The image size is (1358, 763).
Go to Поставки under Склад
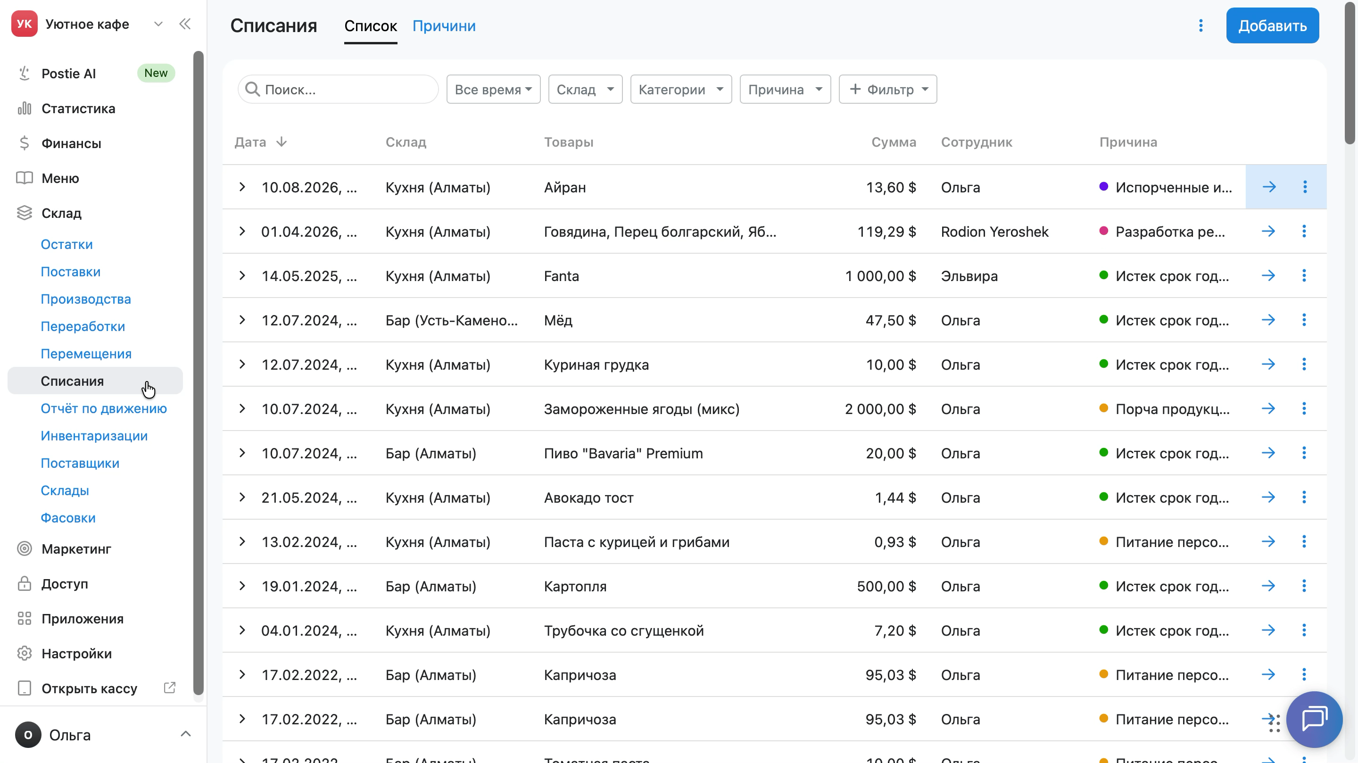point(71,272)
